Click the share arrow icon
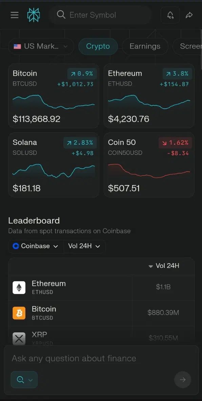The height and width of the screenshot is (401, 202). click(189, 15)
